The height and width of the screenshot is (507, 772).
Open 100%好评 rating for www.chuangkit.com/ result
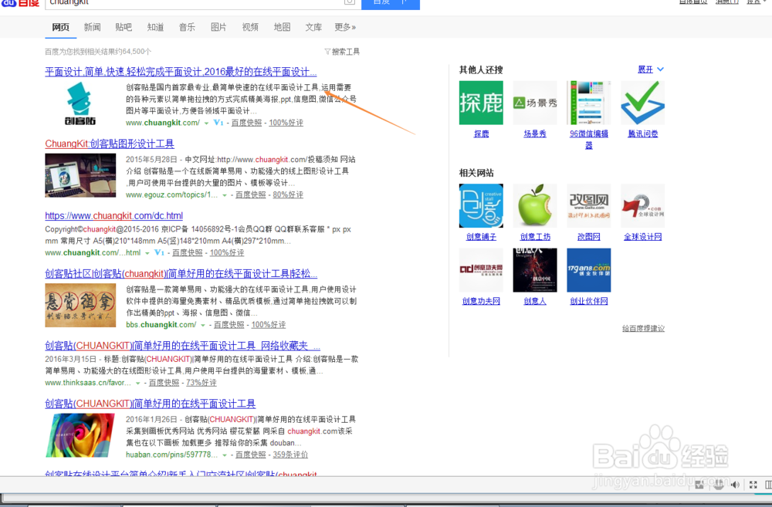pos(286,123)
